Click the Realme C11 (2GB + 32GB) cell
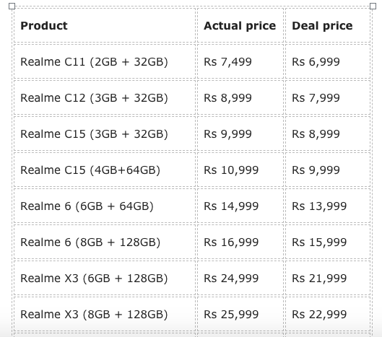Screen dimensions: 382x337 point(105,61)
